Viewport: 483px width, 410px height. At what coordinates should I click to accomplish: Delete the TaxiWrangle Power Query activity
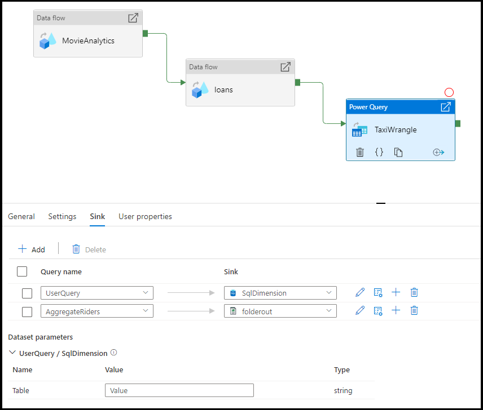[x=360, y=152]
